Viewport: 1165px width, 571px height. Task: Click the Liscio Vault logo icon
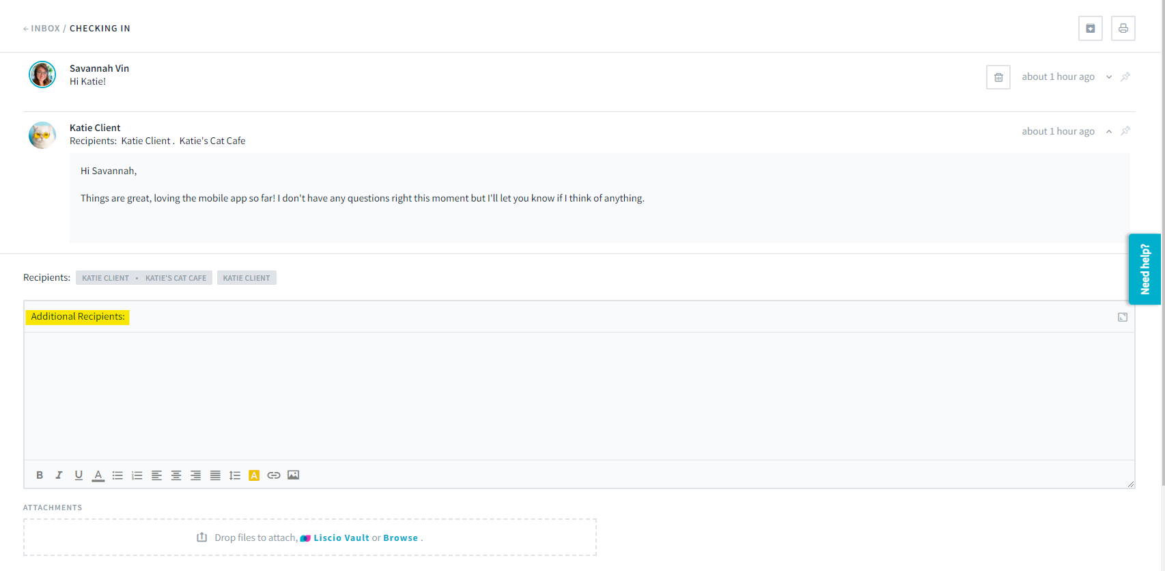[305, 538]
